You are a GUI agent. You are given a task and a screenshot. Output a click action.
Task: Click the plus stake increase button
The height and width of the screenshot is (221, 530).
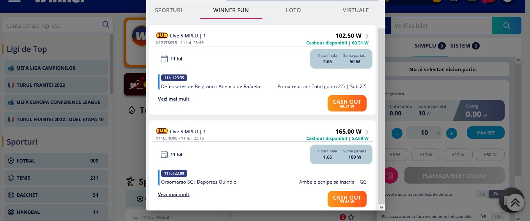(x=451, y=133)
